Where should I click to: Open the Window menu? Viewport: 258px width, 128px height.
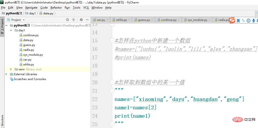(x=97, y=7)
